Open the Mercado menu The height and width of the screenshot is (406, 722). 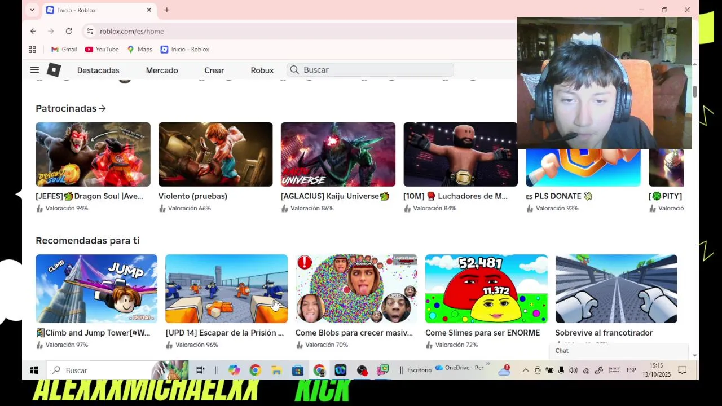pos(162,70)
